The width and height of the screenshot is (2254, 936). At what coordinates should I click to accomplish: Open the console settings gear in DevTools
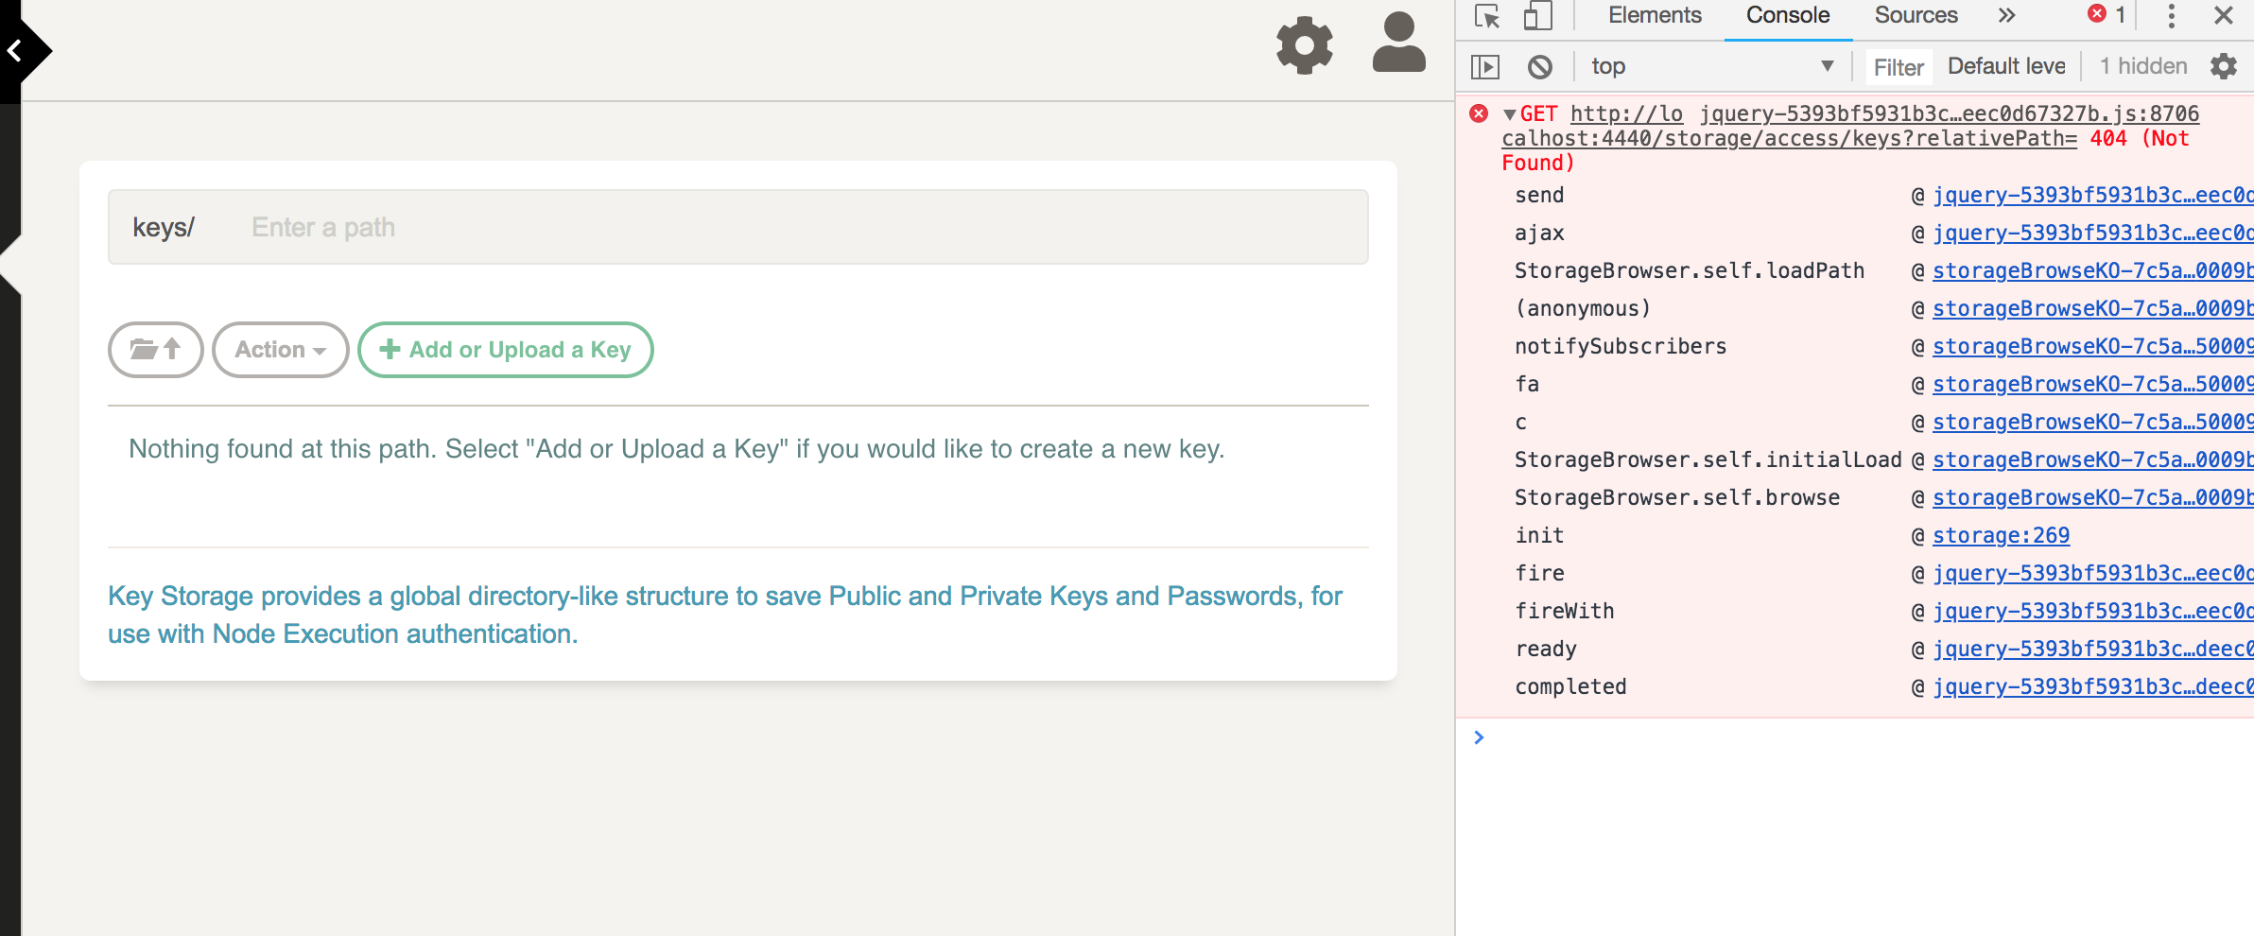click(x=2224, y=66)
